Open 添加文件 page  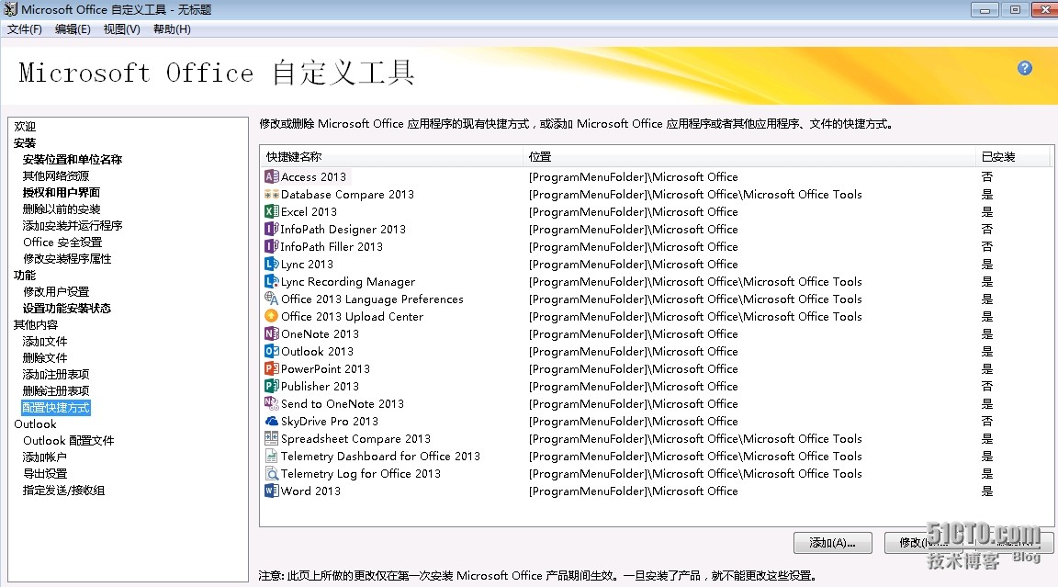click(x=45, y=342)
